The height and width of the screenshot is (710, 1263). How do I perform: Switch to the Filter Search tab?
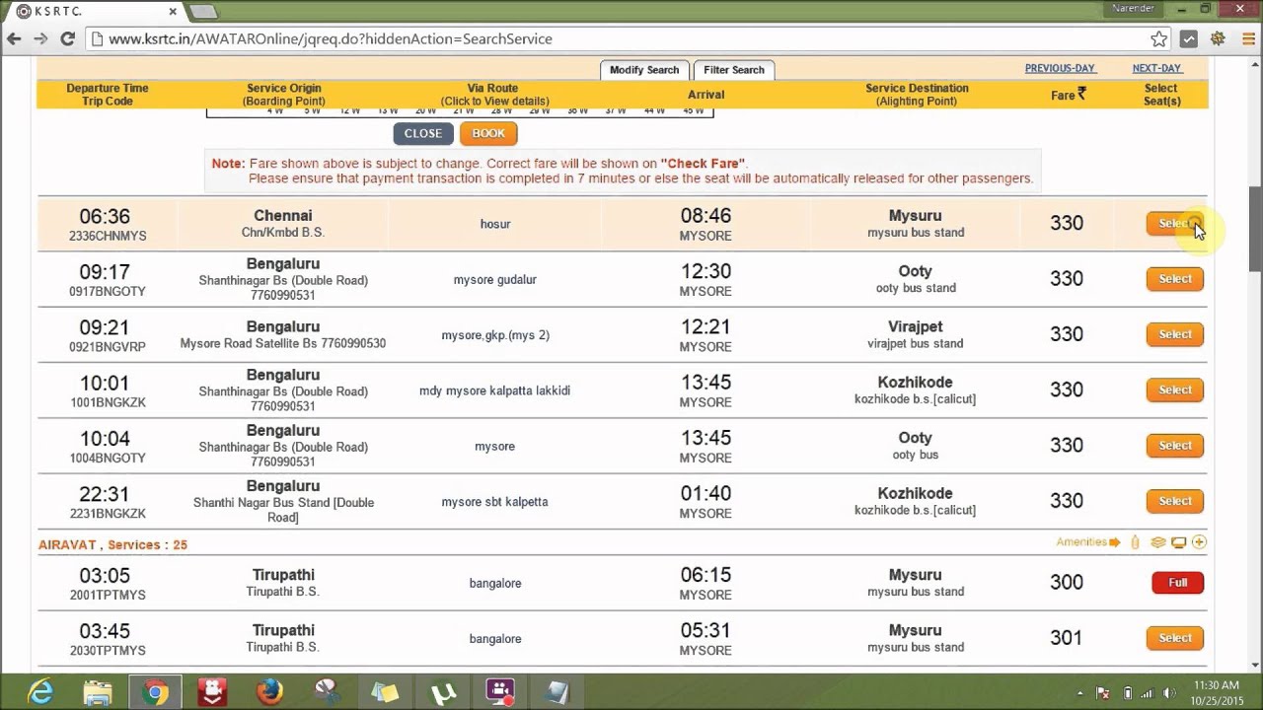(x=734, y=70)
